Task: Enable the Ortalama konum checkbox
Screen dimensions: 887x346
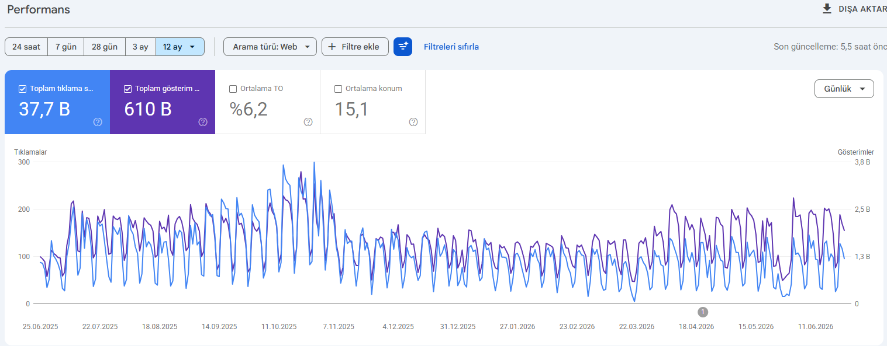Action: (x=338, y=89)
